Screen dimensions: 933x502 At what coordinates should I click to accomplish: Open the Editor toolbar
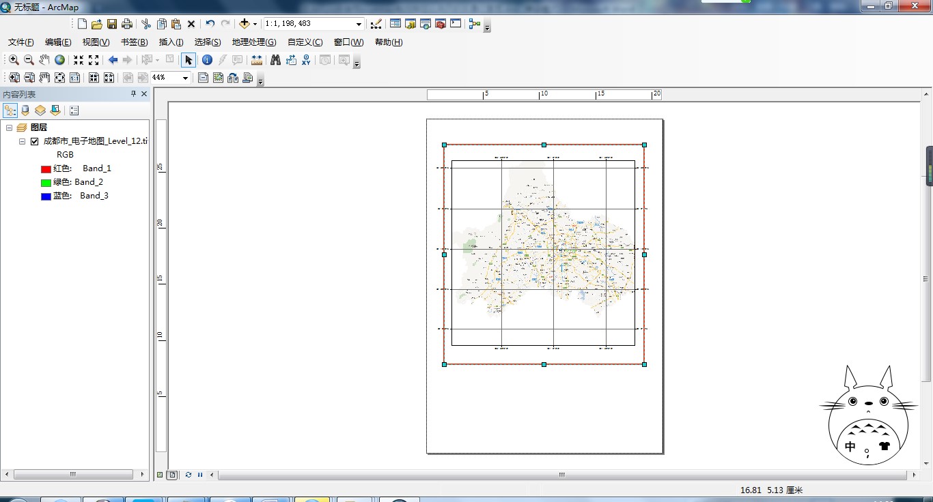coord(376,24)
